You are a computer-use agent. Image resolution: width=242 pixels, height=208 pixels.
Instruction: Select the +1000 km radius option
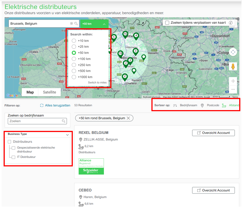click(74, 77)
